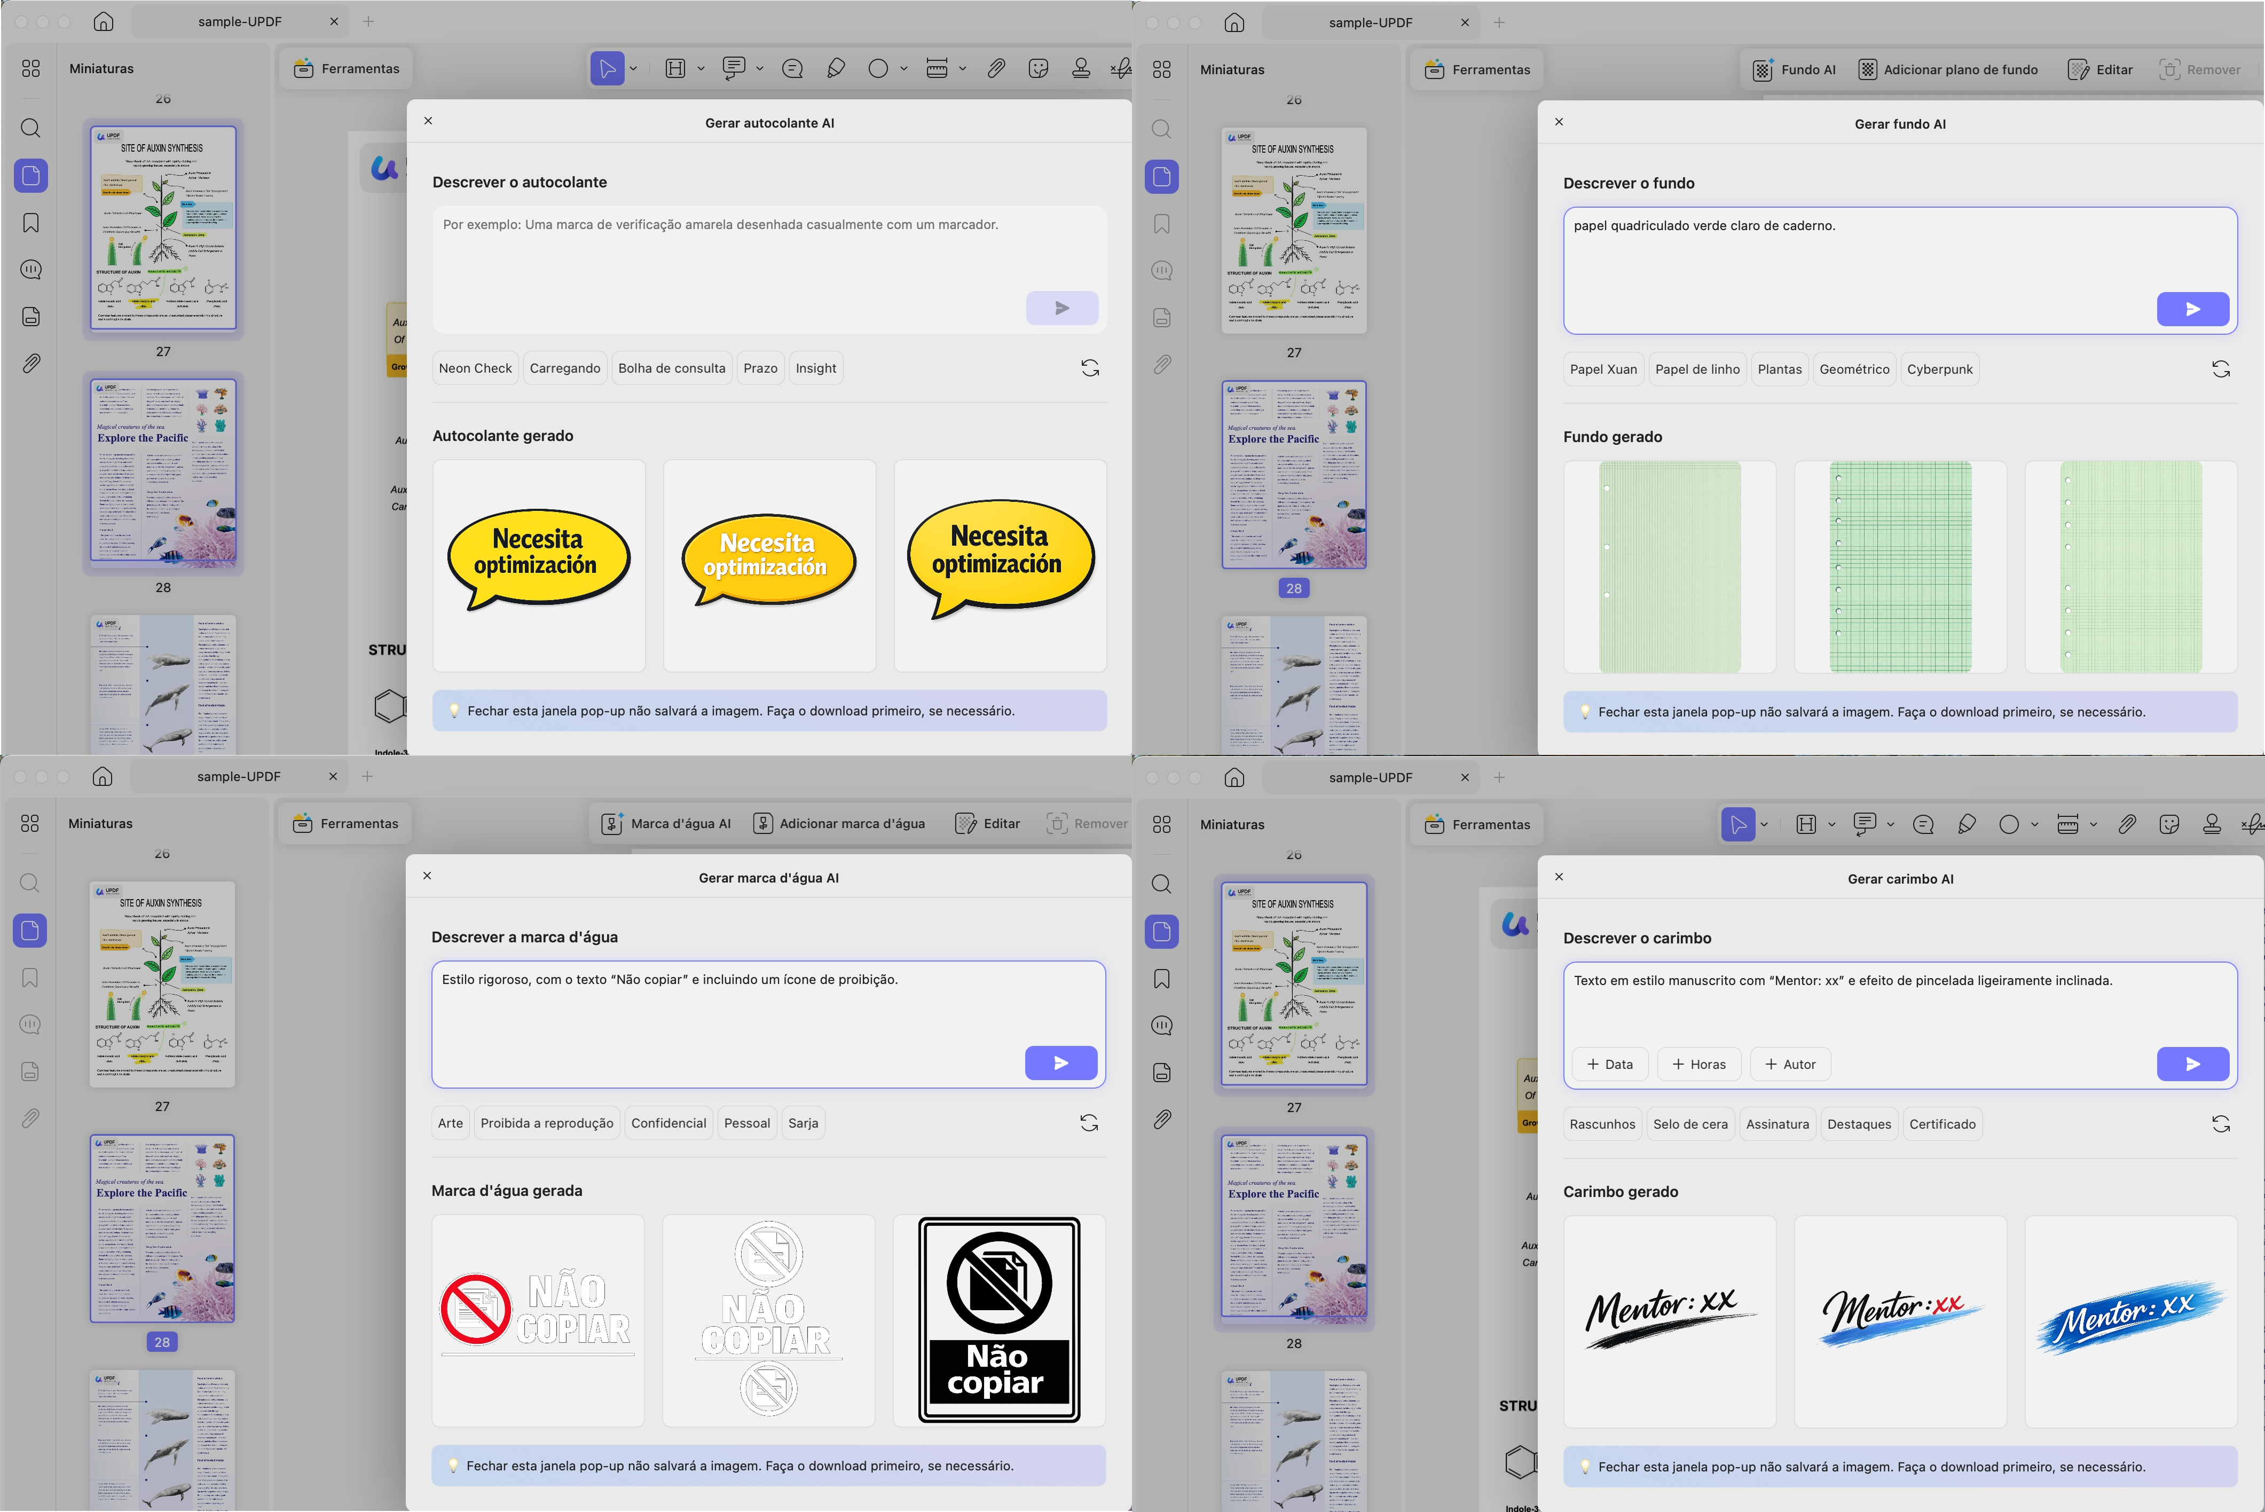Click the Fundo AI button
Viewport: 2265px width, 1512px height.
click(1795, 68)
